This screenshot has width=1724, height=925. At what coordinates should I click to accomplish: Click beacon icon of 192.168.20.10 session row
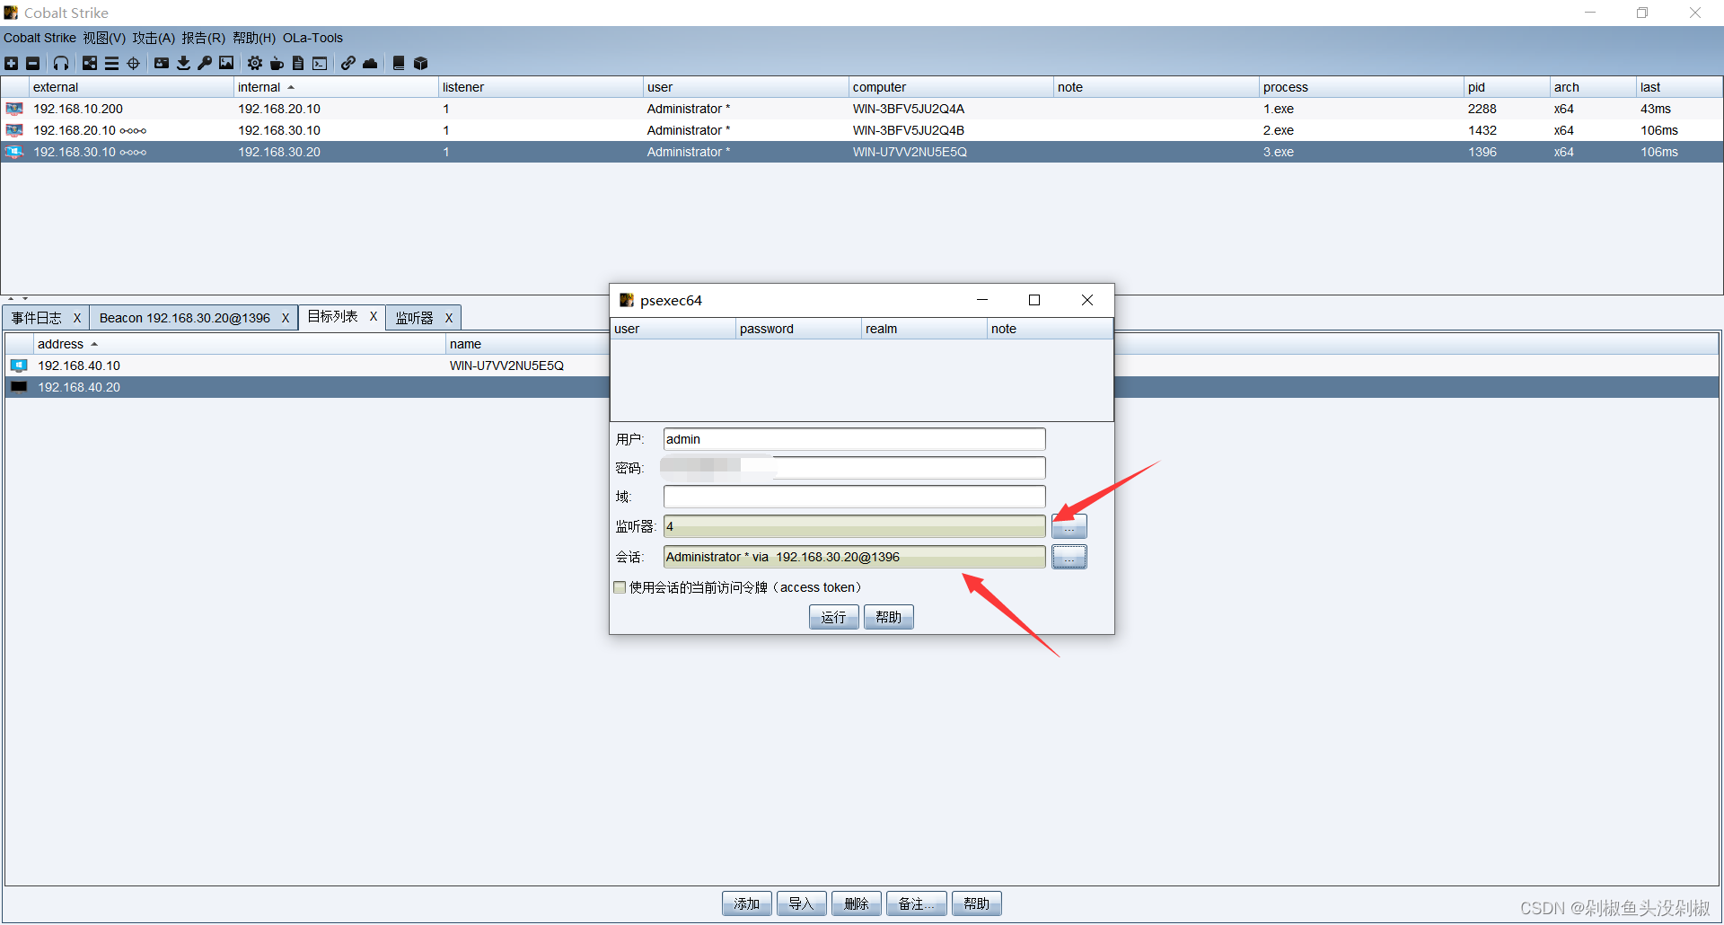(x=14, y=130)
